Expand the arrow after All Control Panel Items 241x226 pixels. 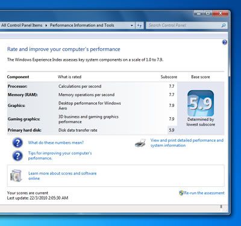(46, 25)
